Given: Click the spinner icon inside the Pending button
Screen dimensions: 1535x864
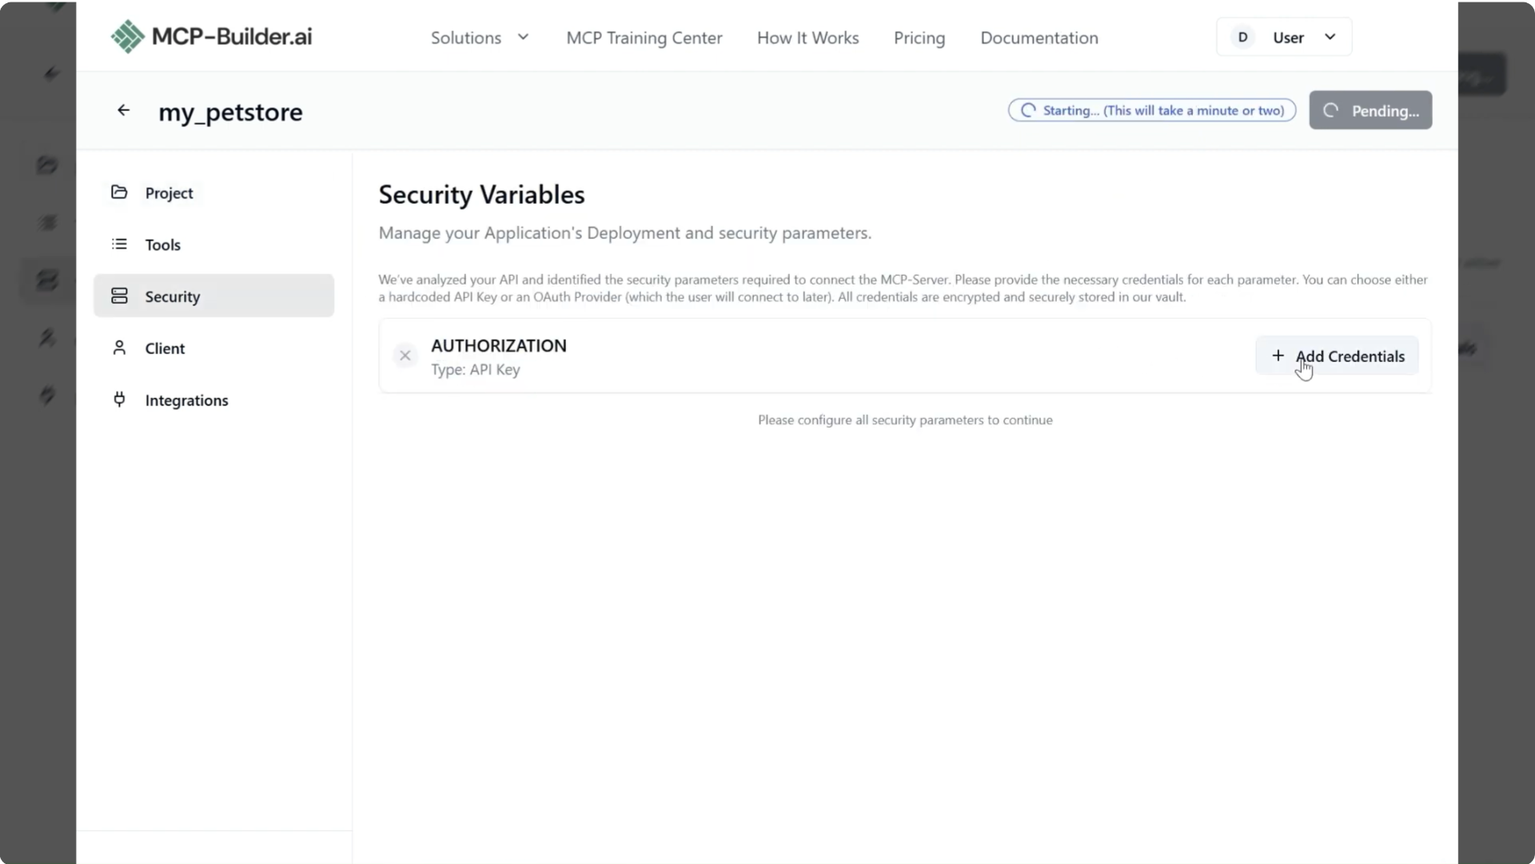Looking at the screenshot, I should point(1330,110).
